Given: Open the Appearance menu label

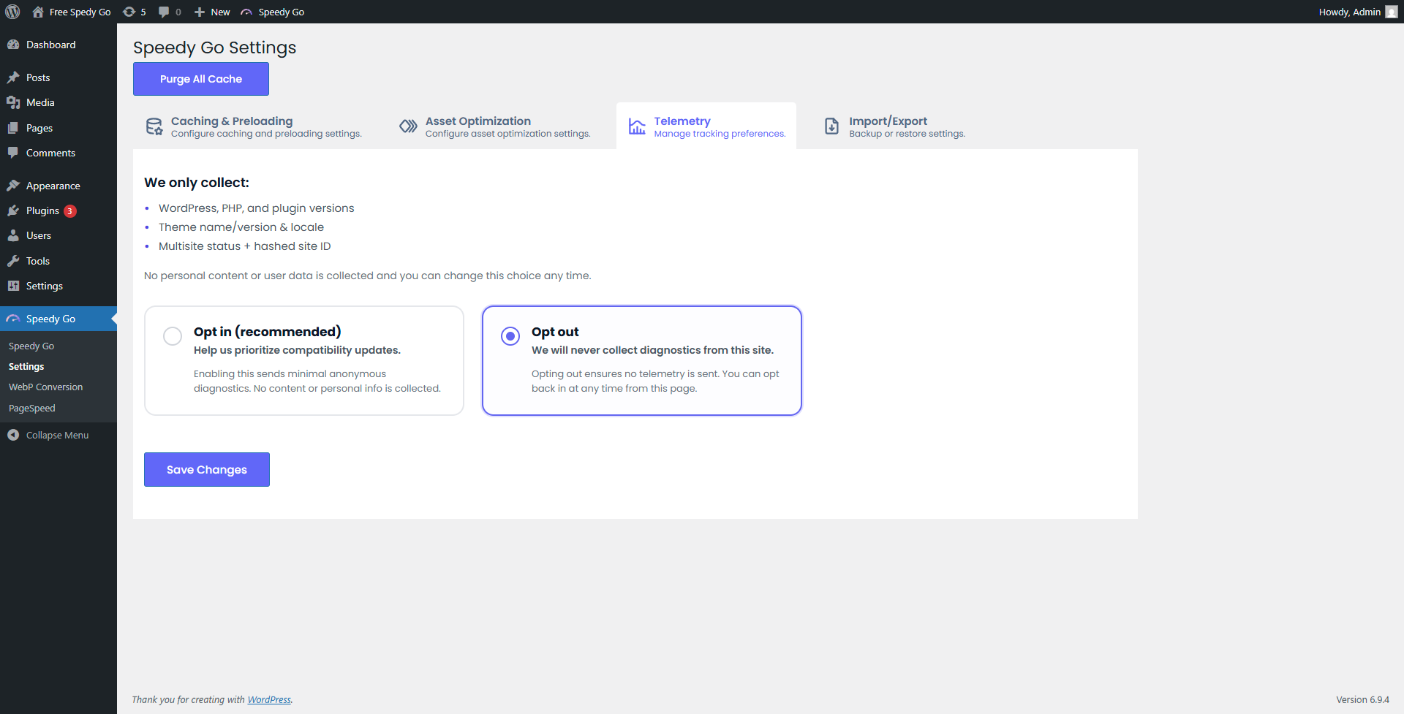Looking at the screenshot, I should tap(53, 186).
